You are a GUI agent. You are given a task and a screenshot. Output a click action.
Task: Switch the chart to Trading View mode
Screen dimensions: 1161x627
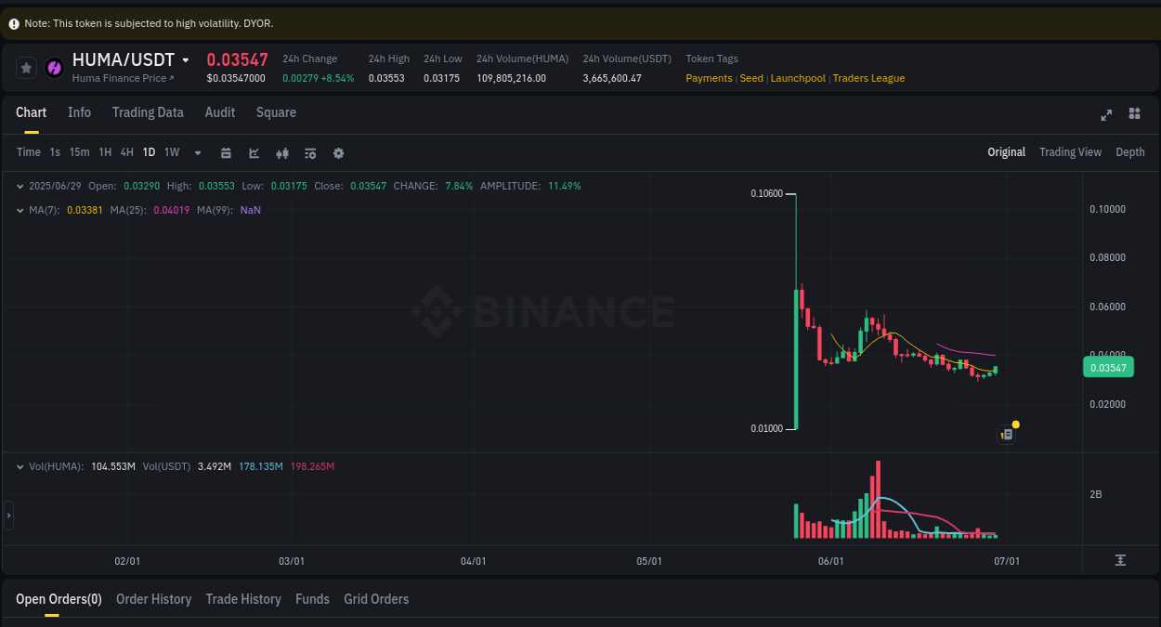pyautogui.click(x=1070, y=151)
